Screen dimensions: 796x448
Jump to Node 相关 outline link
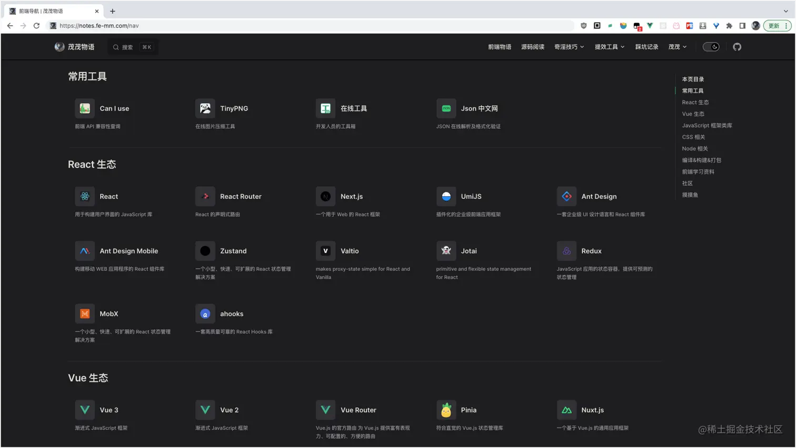point(695,148)
